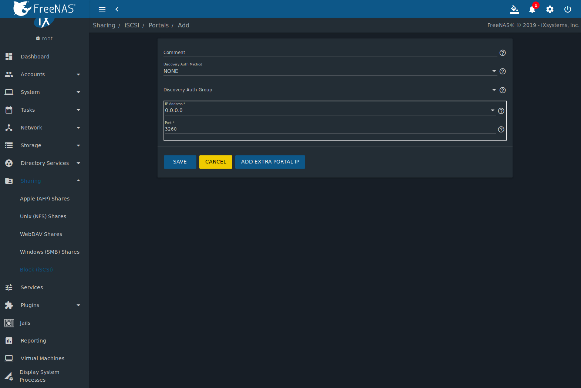Viewport: 581px width, 388px height.
Task: Click the Jails icon
Action: click(x=9, y=323)
